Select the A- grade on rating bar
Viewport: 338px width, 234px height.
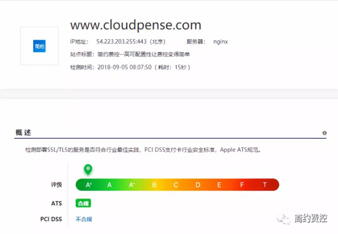click(132, 185)
